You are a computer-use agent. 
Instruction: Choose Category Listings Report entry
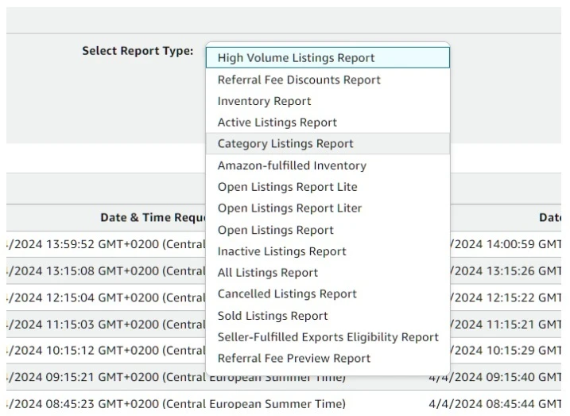pyautogui.click(x=328, y=144)
